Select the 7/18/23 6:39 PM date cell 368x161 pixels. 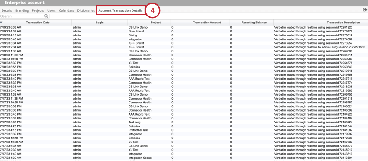point(10,71)
